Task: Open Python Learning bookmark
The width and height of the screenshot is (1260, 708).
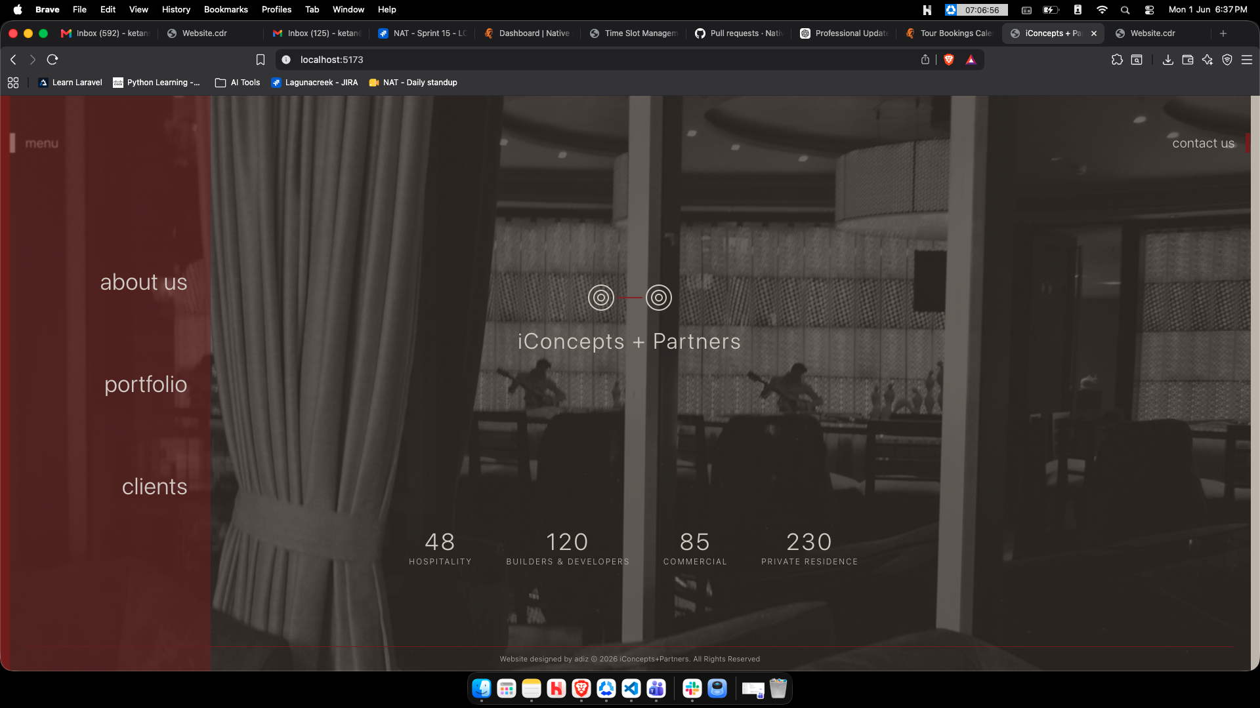Action: [x=156, y=83]
